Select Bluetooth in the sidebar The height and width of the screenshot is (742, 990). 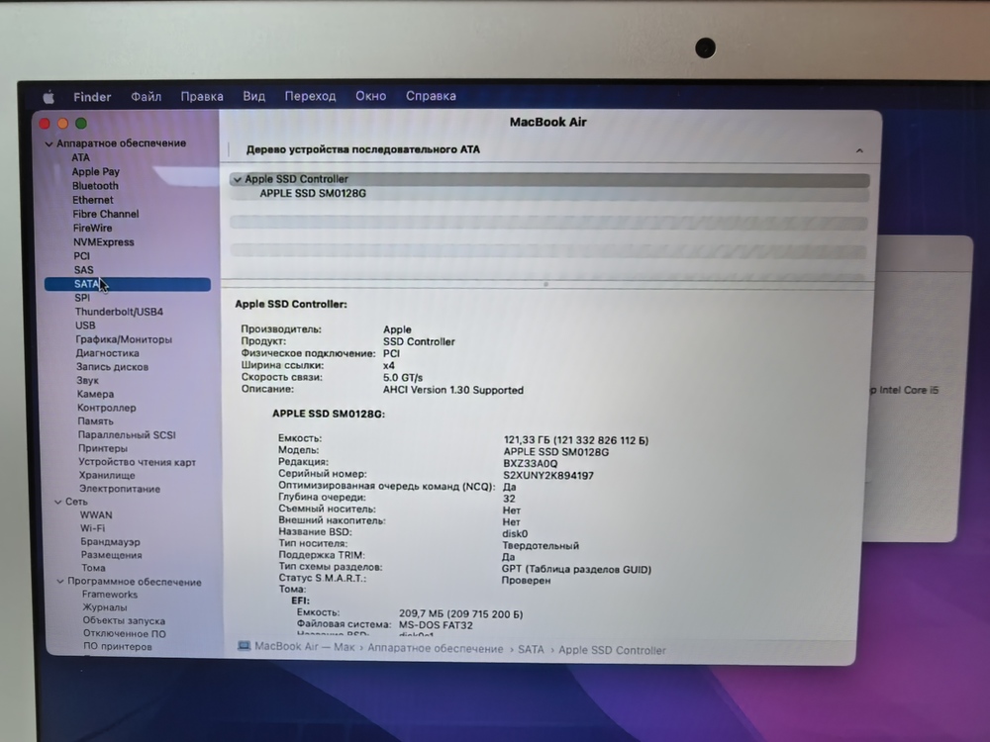95,186
